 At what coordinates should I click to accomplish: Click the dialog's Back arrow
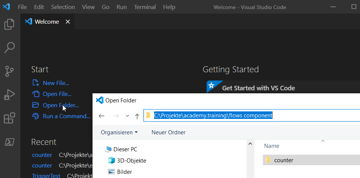click(x=101, y=116)
